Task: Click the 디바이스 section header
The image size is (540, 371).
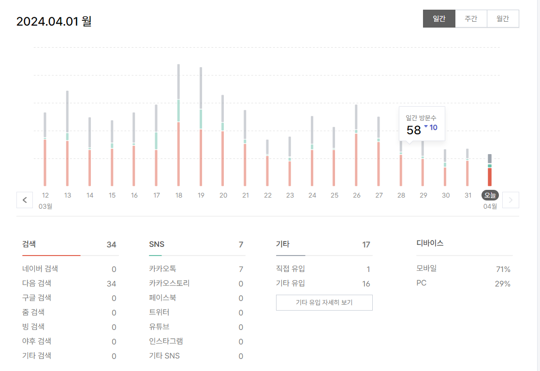Action: [x=430, y=243]
